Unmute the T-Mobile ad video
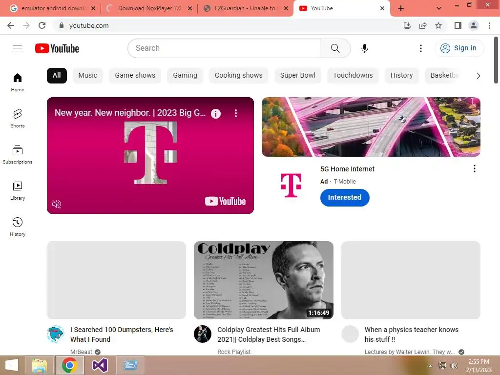 click(57, 204)
